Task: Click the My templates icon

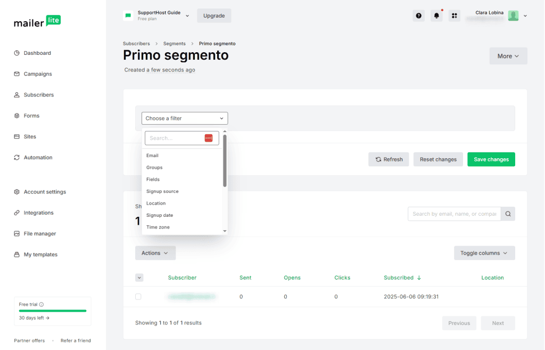Action: 16,254
